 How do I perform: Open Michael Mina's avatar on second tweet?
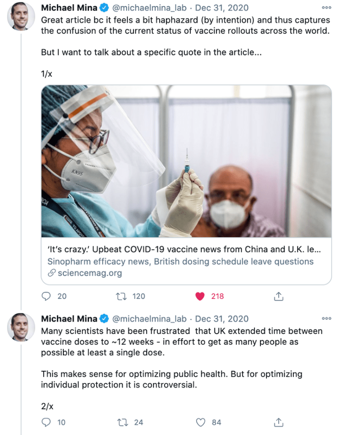click(21, 327)
